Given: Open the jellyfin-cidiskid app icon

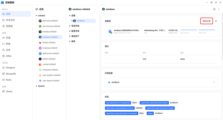Looking at the screenshot, I should pos(40,59).
